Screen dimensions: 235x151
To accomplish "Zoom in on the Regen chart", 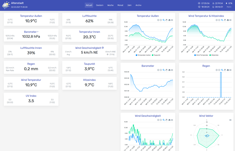I will [217, 70].
